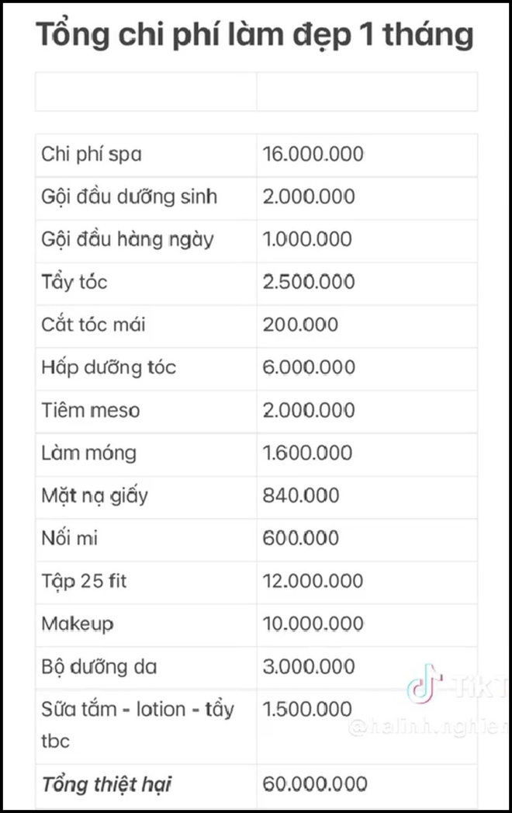Click the 840.000 value for 'Mặt nạ giấy'
This screenshot has width=512, height=813.
pyautogui.click(x=301, y=495)
